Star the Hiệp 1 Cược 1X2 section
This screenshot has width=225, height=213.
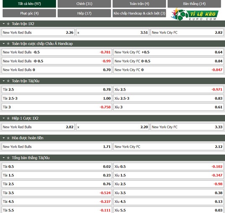8,118
